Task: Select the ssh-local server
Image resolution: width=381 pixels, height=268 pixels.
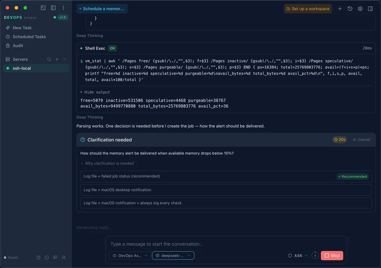Action: 36,68
